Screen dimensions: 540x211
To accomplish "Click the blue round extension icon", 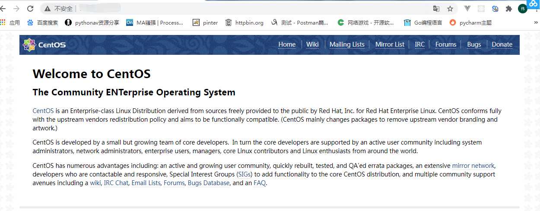I will pos(495,9).
